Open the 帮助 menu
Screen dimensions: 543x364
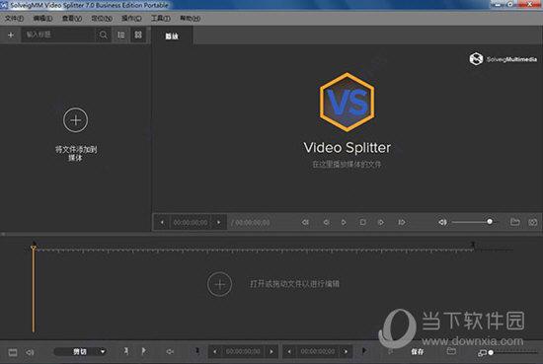190,18
